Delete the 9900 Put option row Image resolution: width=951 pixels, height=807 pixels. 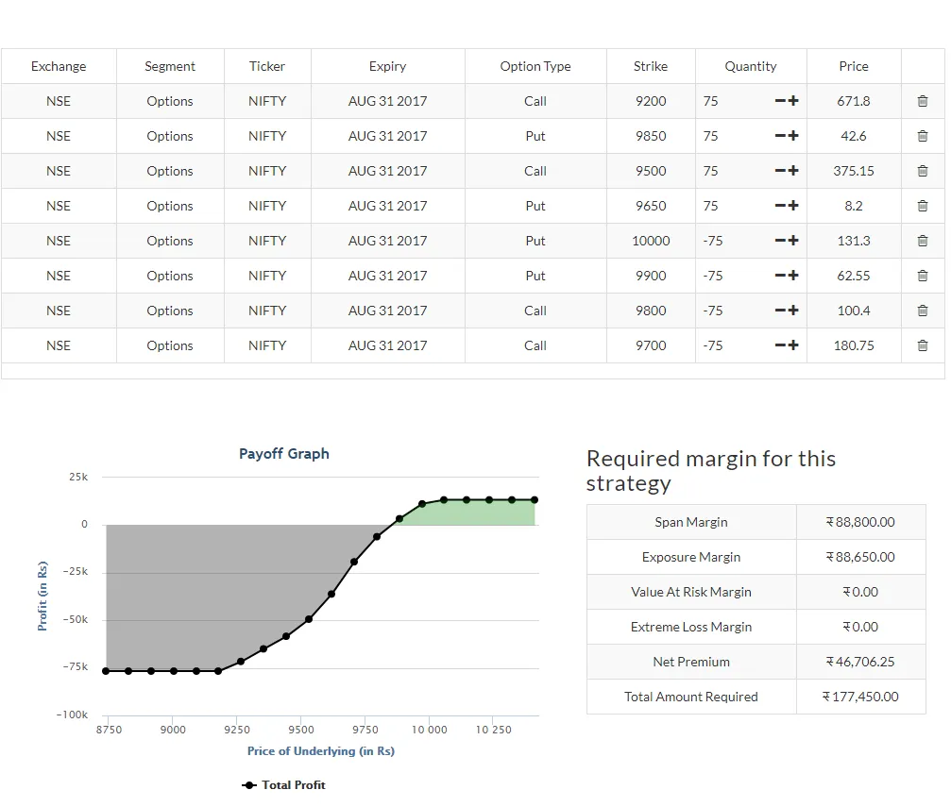[923, 276]
